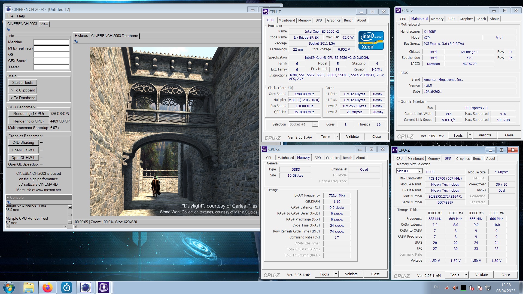Click the Machine input field
The height and width of the screenshot is (294, 523).
click(x=51, y=42)
